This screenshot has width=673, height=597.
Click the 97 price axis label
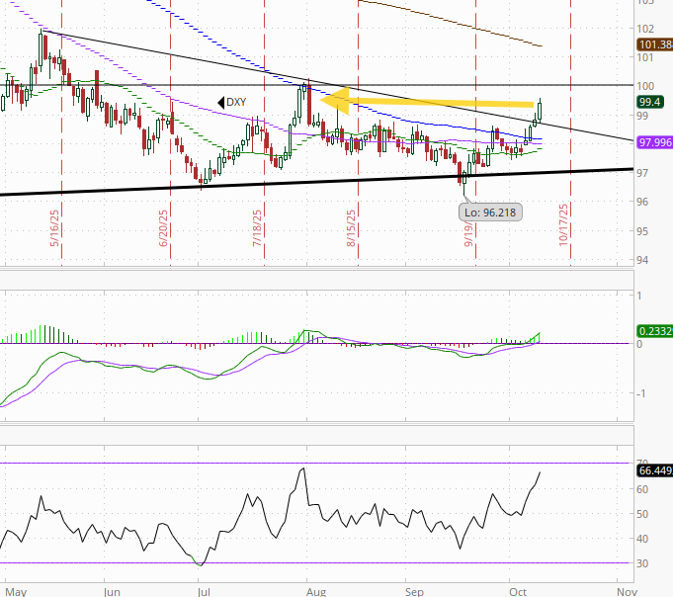(642, 173)
